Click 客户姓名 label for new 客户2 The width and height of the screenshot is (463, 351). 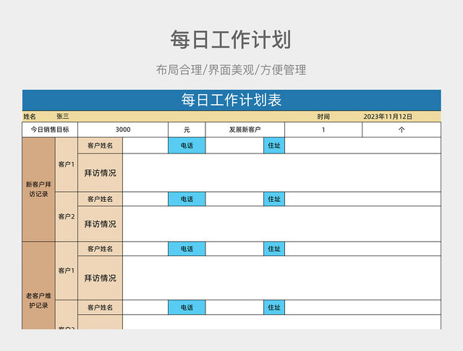[100, 199]
